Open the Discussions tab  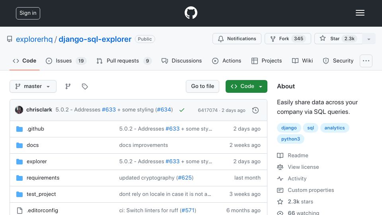click(x=181, y=61)
